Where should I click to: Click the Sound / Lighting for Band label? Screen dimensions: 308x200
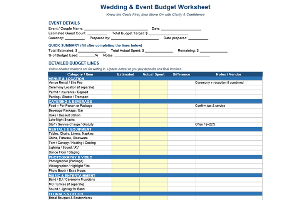[67, 189]
